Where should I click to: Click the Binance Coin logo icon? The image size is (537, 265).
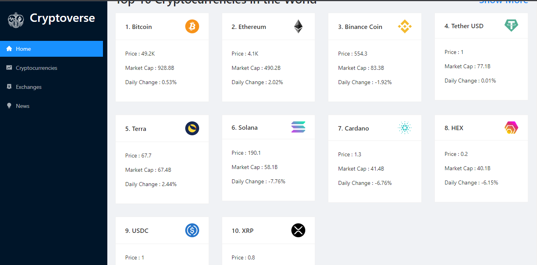point(405,27)
